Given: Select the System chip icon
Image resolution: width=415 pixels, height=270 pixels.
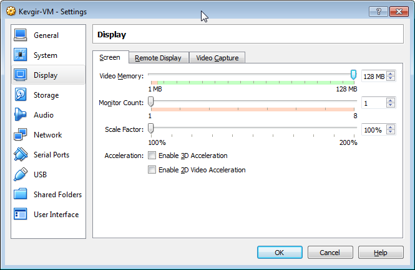Looking at the screenshot, I should coord(21,55).
